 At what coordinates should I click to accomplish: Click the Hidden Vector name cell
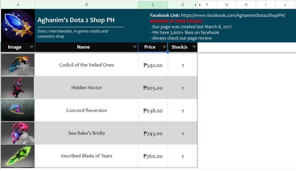pos(87,88)
